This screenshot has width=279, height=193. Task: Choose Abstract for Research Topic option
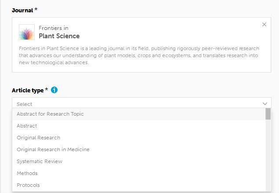pos(50,114)
